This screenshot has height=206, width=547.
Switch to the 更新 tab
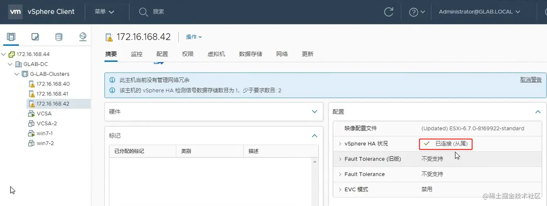308,54
